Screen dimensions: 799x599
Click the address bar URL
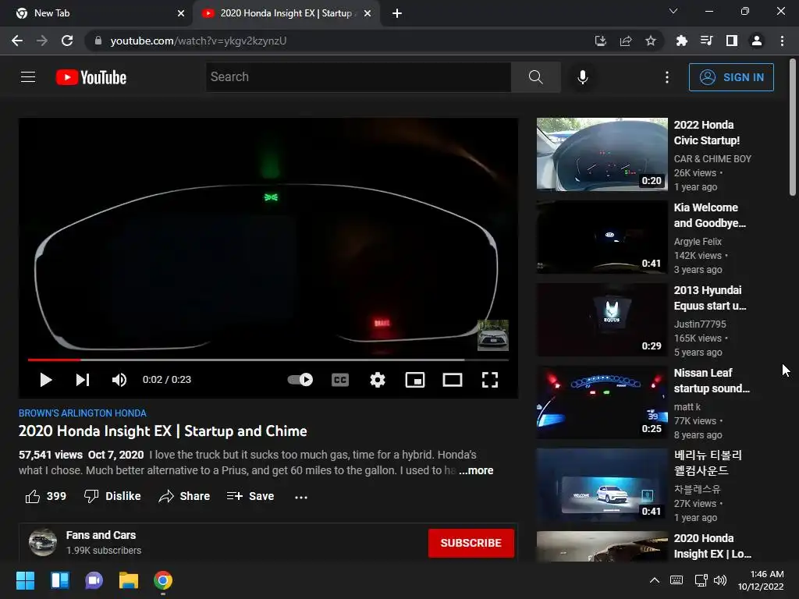(198, 41)
